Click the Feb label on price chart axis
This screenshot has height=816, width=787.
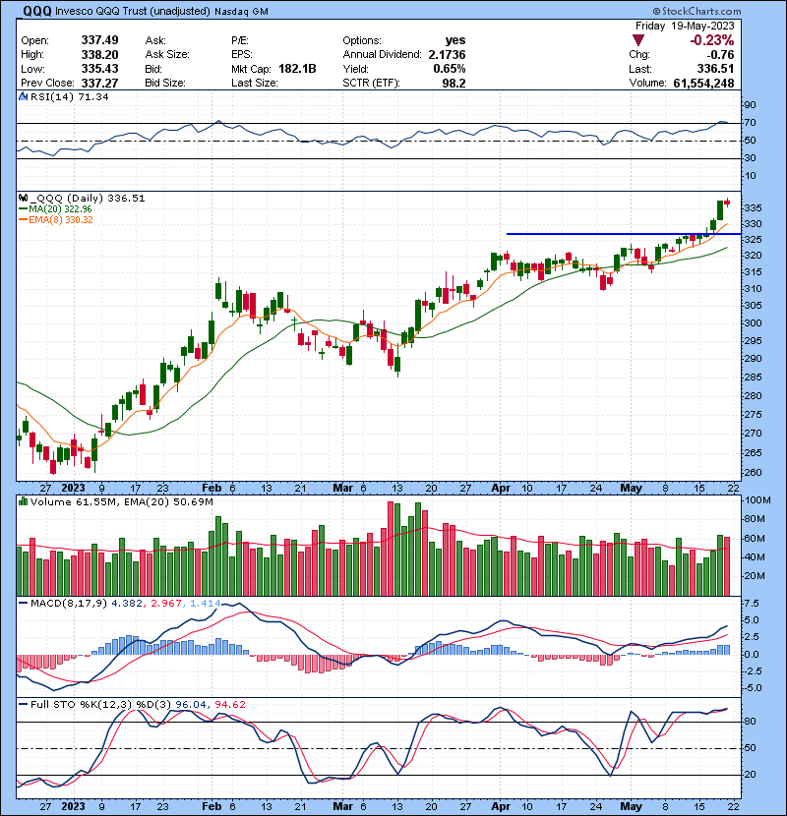click(212, 489)
